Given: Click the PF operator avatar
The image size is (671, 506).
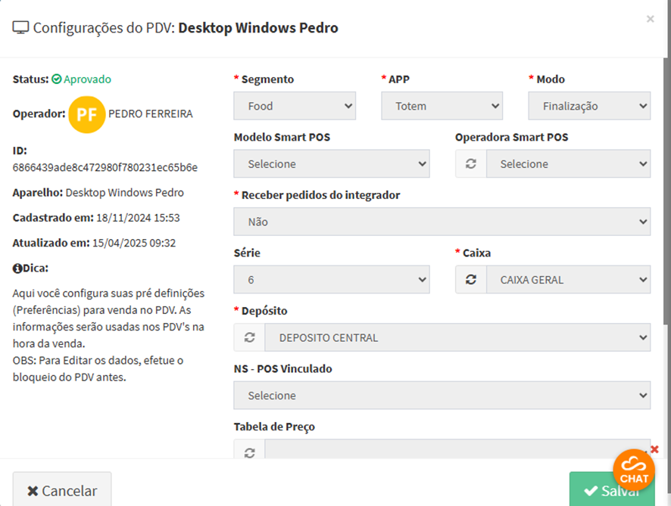Looking at the screenshot, I should click(86, 114).
